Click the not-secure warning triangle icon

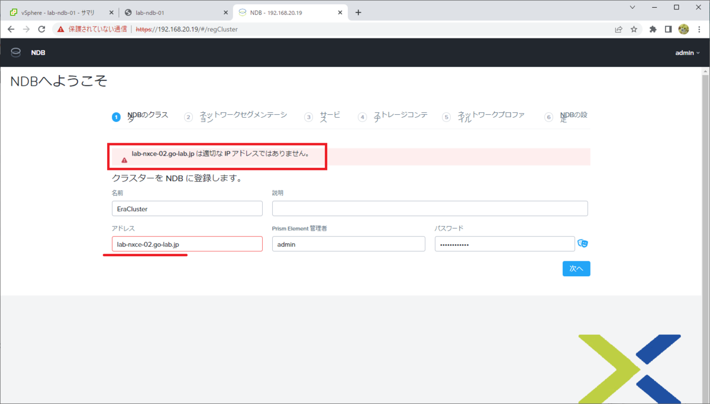point(61,28)
